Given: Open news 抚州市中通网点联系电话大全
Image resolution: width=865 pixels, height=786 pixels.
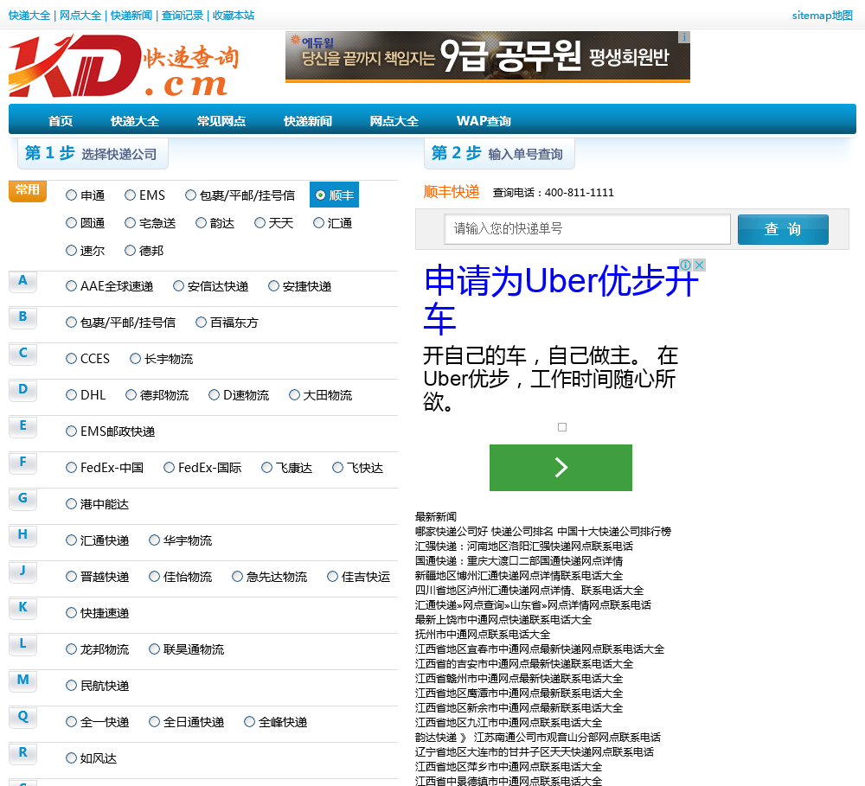Looking at the screenshot, I should click(x=483, y=635).
